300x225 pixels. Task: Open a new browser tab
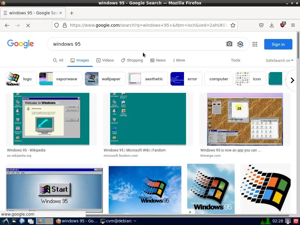pos(71,13)
